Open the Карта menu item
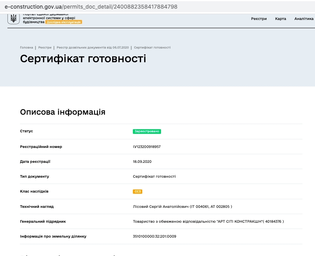Image resolution: width=315 pixels, height=256 pixels. point(281,19)
